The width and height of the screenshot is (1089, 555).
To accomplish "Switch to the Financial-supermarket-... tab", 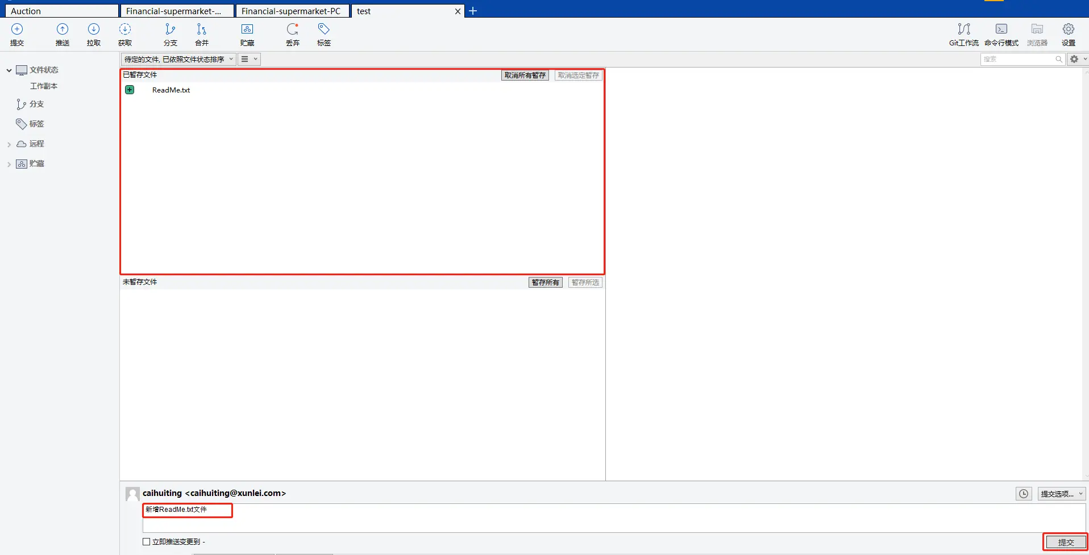I will pyautogui.click(x=177, y=11).
